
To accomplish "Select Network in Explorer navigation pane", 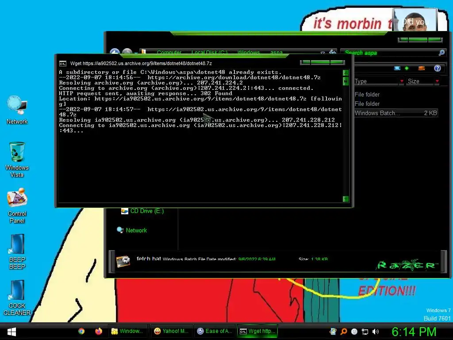I will tap(132, 230).
